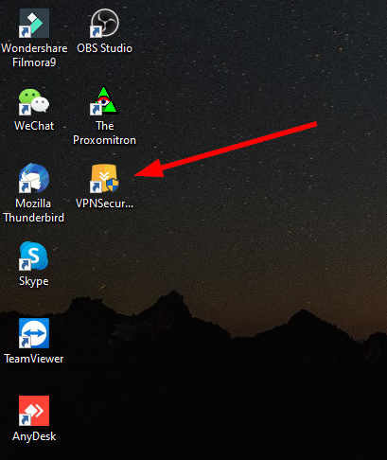The height and width of the screenshot is (460, 387).
Task: Click empty starry sky wallpaper to deselect
Action: (253, 63)
